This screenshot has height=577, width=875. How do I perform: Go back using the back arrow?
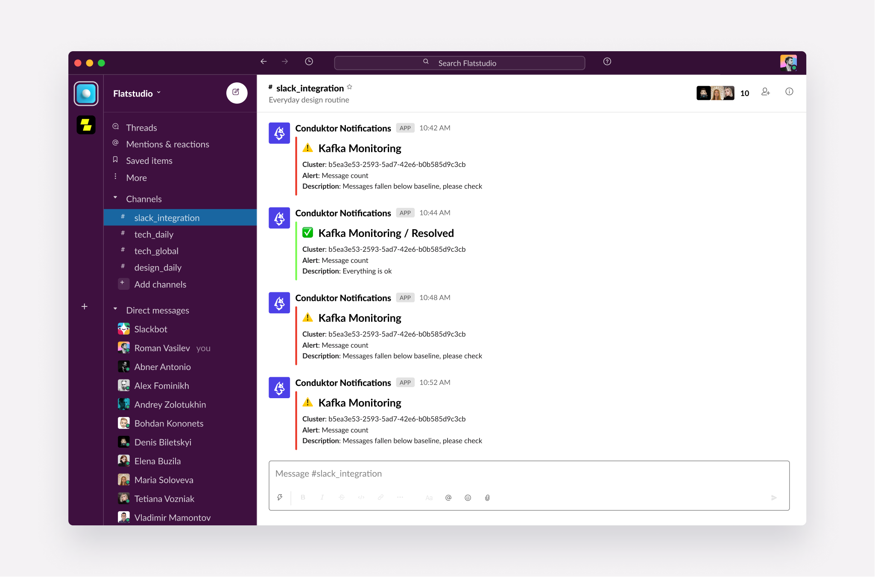point(263,61)
